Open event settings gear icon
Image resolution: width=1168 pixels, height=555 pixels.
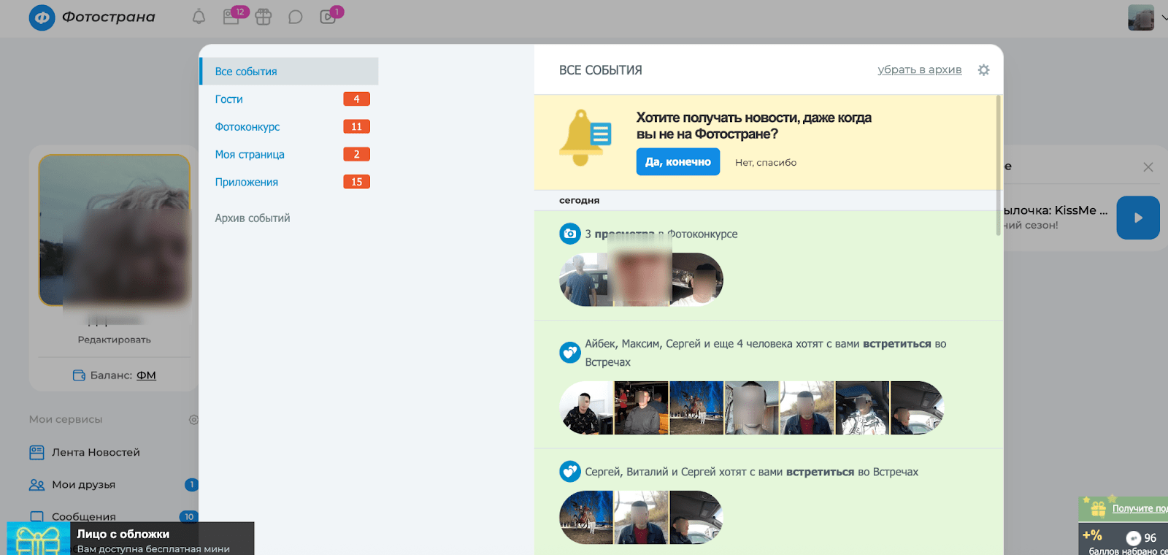(x=983, y=70)
